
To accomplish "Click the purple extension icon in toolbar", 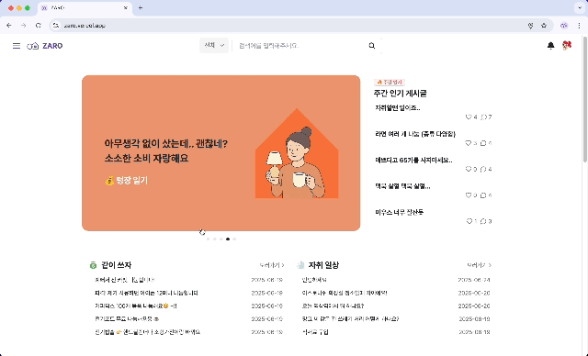I will pos(564,26).
